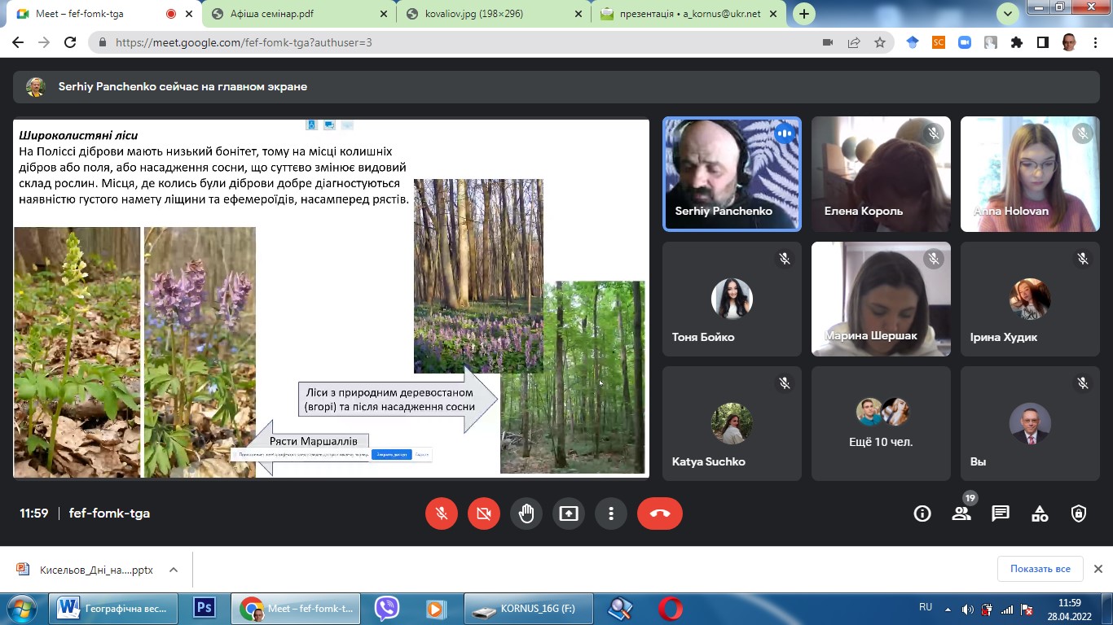Click your own 'Вы' tile
This screenshot has width=1113, height=625.
click(1030, 423)
